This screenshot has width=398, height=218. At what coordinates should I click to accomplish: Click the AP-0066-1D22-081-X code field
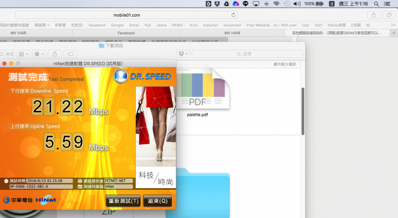pos(41,186)
